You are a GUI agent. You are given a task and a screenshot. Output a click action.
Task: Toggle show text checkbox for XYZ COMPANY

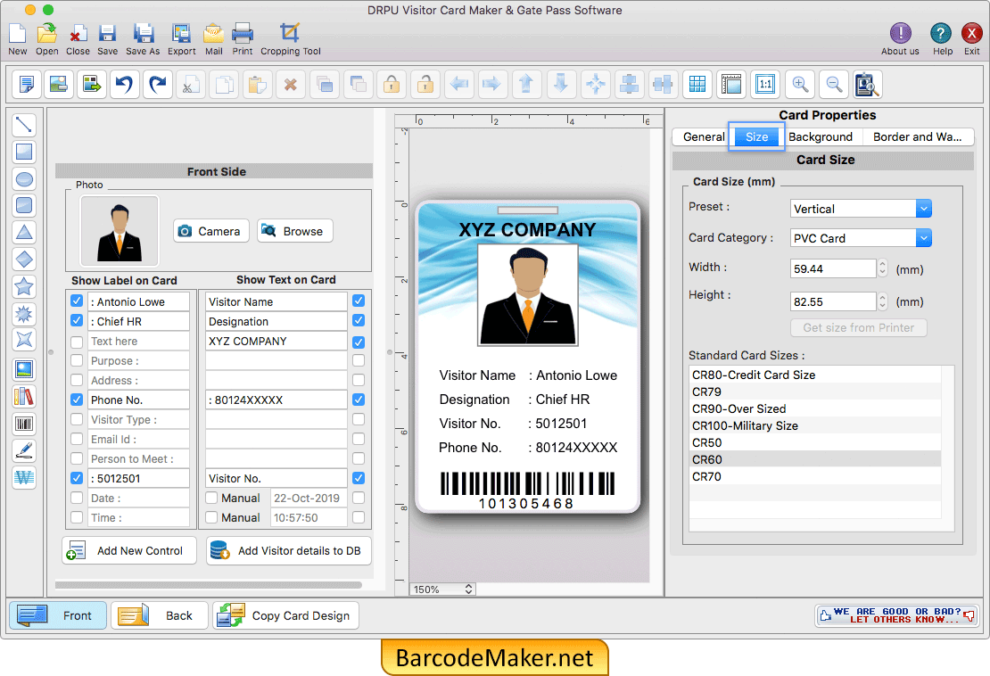tap(358, 342)
